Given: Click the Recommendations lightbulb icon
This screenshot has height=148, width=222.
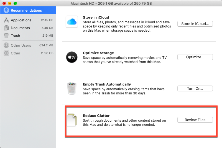Looking at the screenshot, I should [x=6, y=10].
